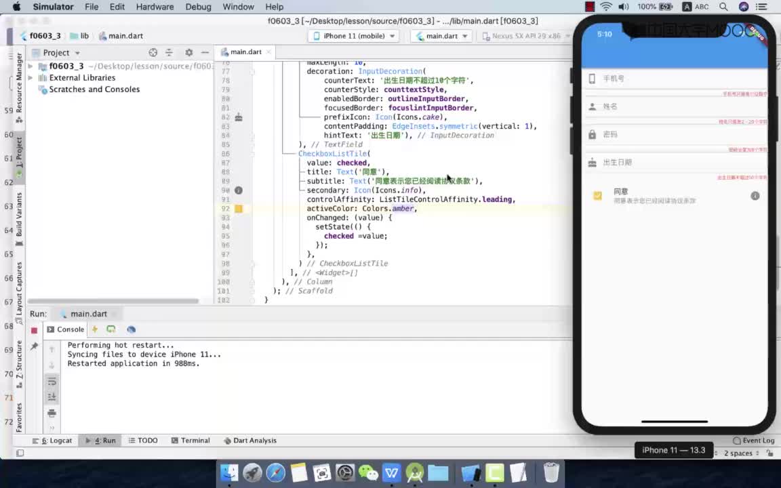Open Project panel settings gear
Image resolution: width=781 pixels, height=488 pixels.
188,52
